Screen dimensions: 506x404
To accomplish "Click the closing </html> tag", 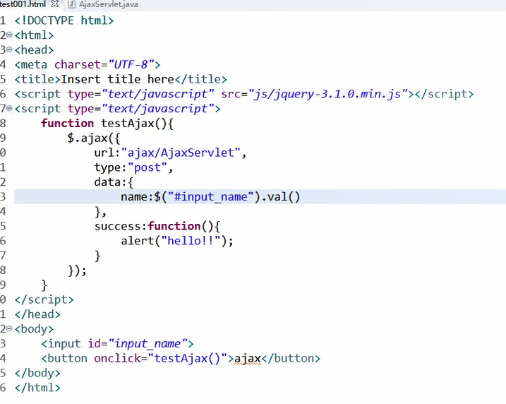I will [37, 388].
